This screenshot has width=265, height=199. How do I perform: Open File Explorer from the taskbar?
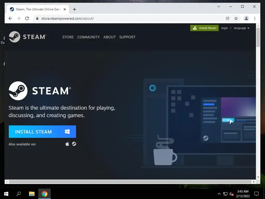pyautogui.click(x=32, y=194)
